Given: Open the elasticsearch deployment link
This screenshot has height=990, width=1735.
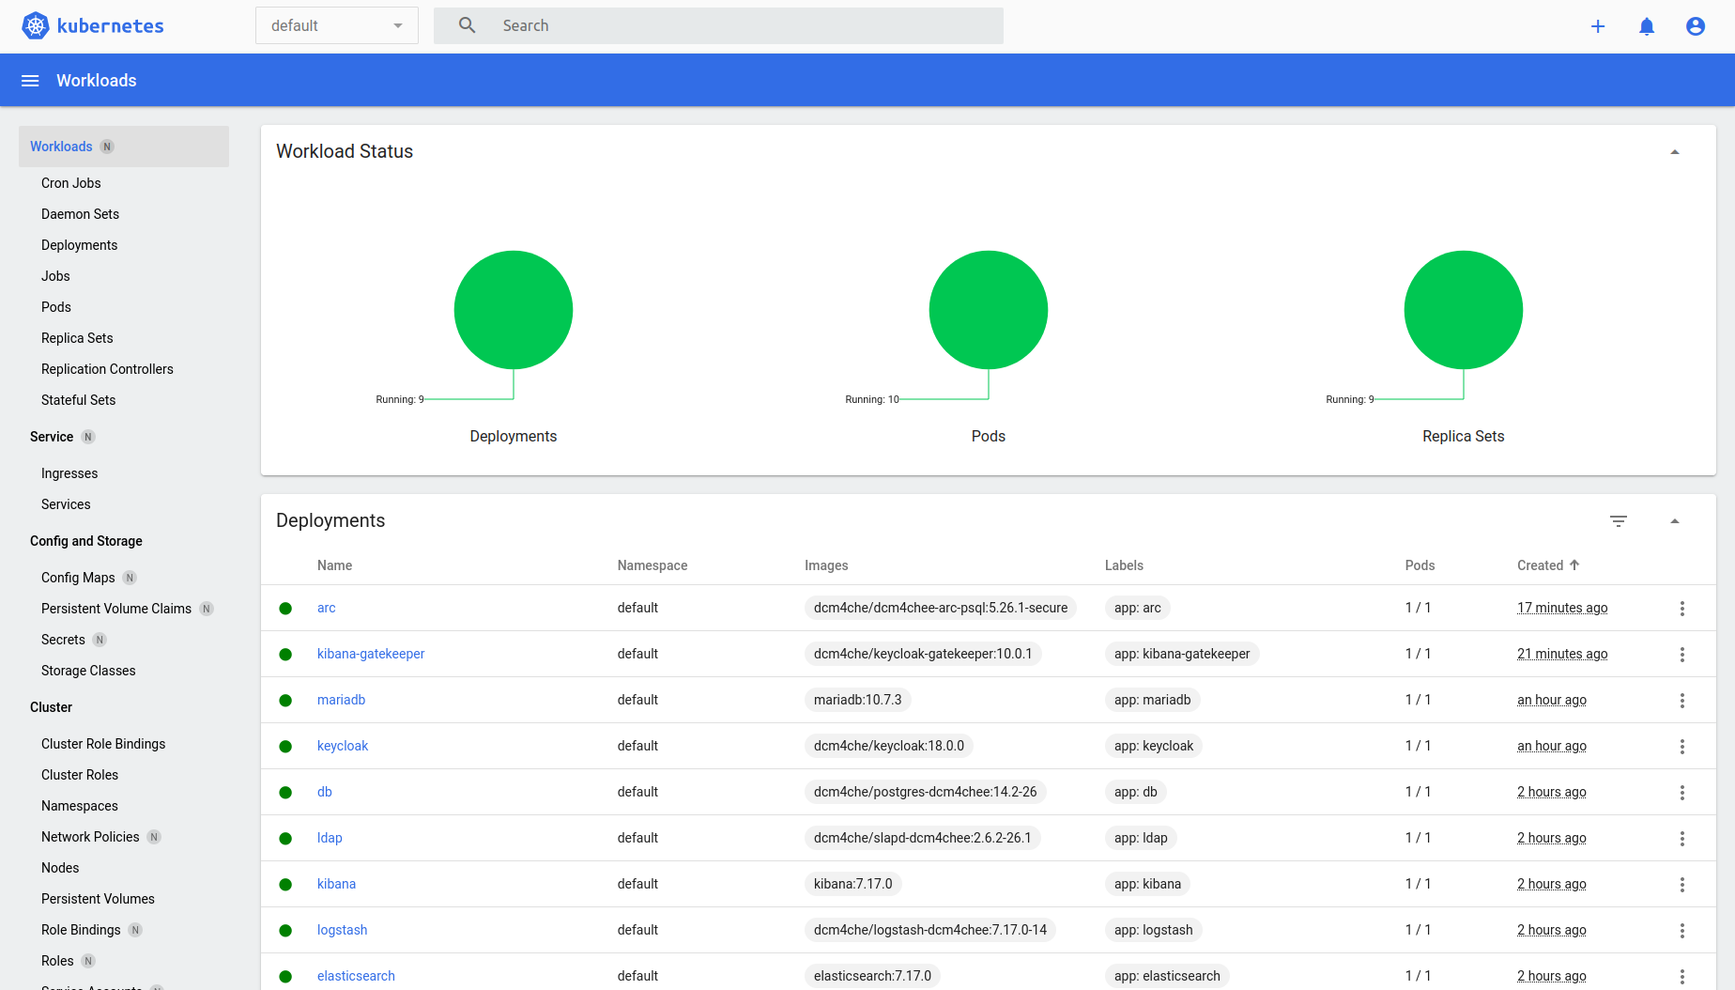Looking at the screenshot, I should click(x=356, y=976).
